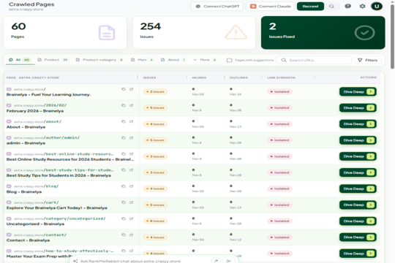Click the 2 issues badge on homepage row

pos(155,91)
